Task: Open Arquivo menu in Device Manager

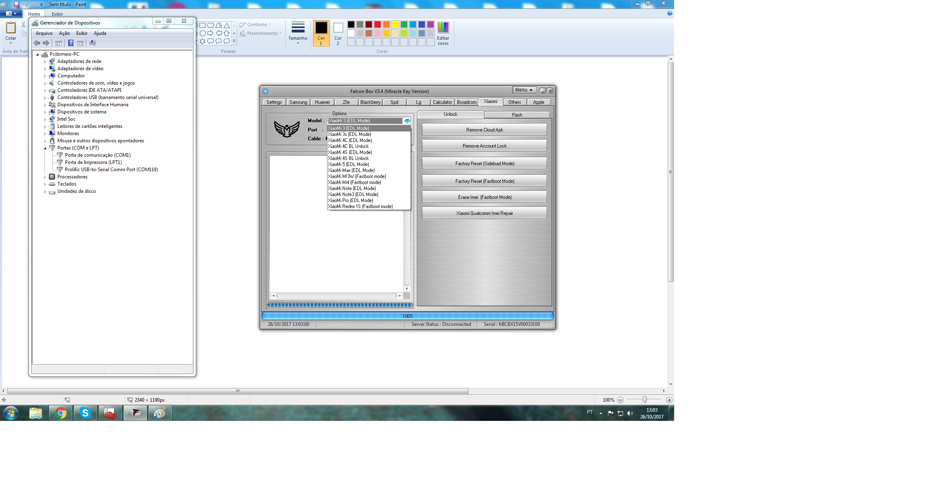Action: 44,33
